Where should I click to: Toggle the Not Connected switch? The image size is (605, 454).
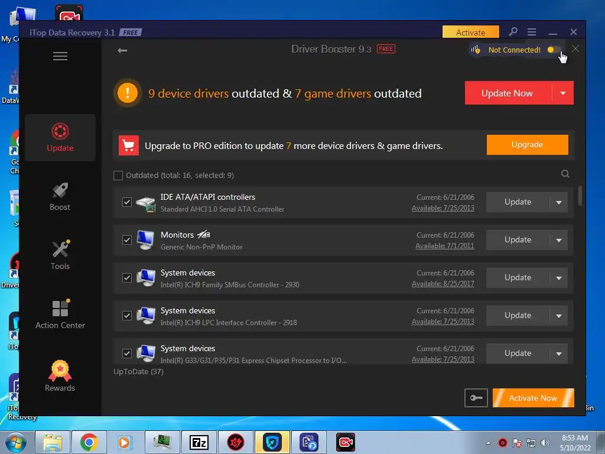click(554, 50)
